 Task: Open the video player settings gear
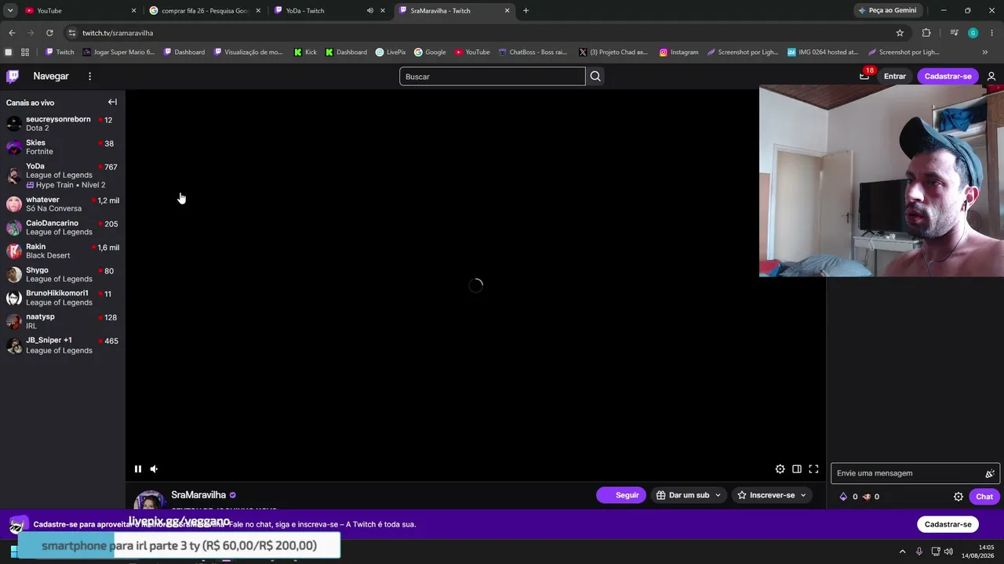(x=780, y=469)
